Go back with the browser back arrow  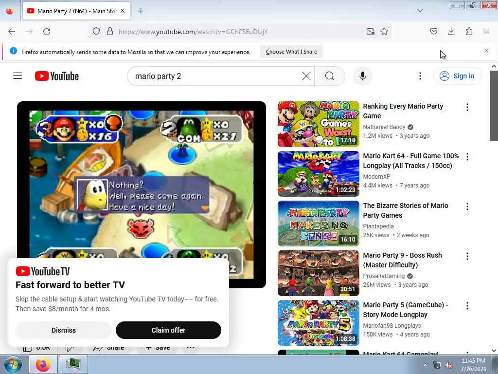(12, 32)
